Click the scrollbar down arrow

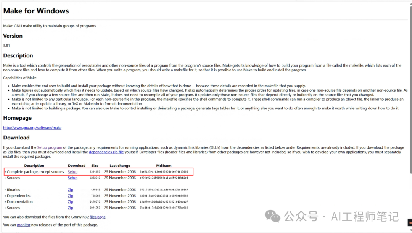click(411, 230)
